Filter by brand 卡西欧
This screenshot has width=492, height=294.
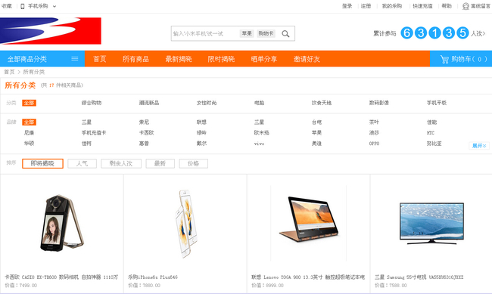[x=147, y=132]
